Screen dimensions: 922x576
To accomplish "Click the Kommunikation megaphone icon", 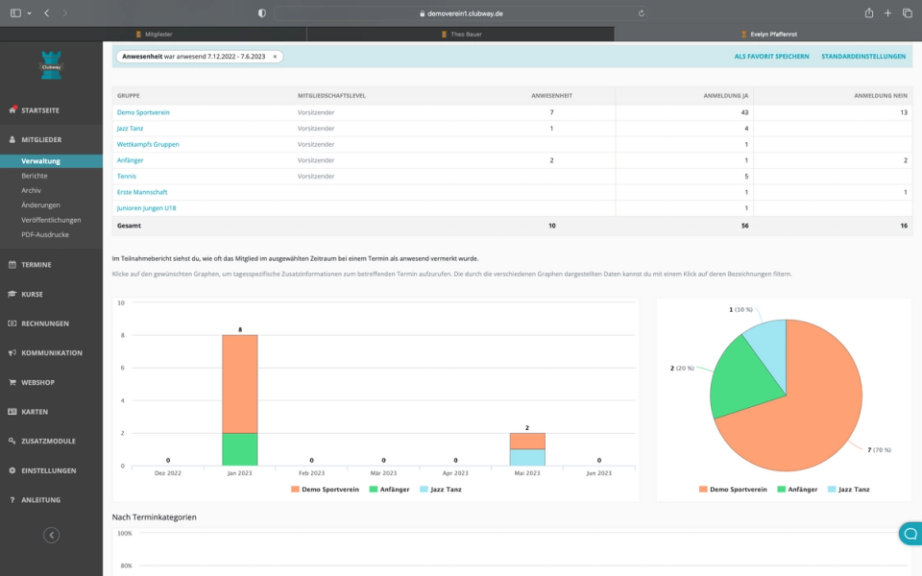I will [x=12, y=352].
